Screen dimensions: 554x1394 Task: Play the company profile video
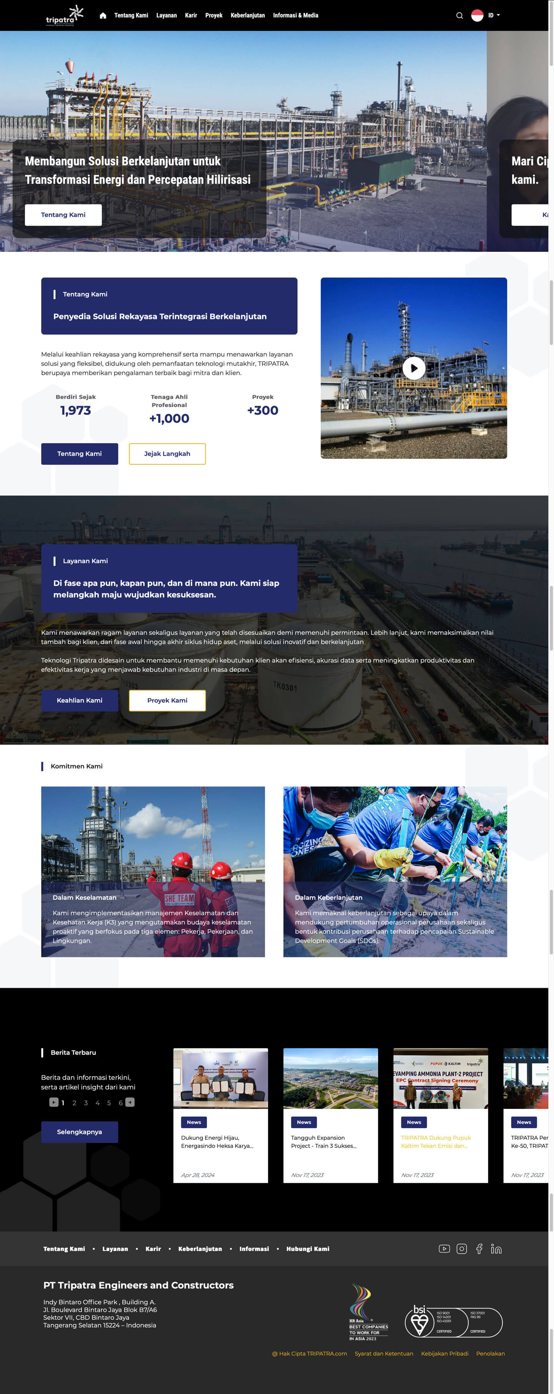pos(414,368)
